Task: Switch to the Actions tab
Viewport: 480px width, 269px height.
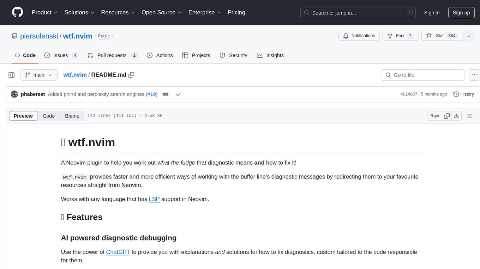Action: 160,55
